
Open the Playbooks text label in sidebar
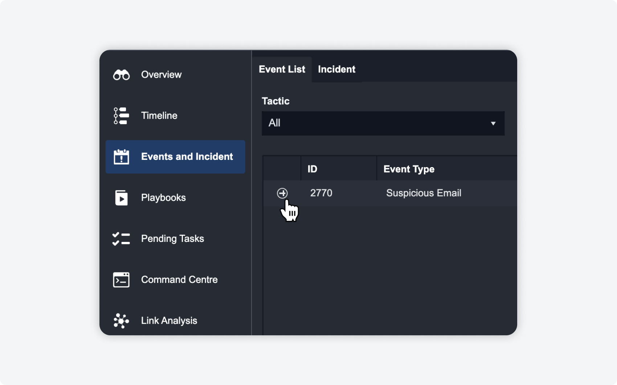pyautogui.click(x=163, y=198)
